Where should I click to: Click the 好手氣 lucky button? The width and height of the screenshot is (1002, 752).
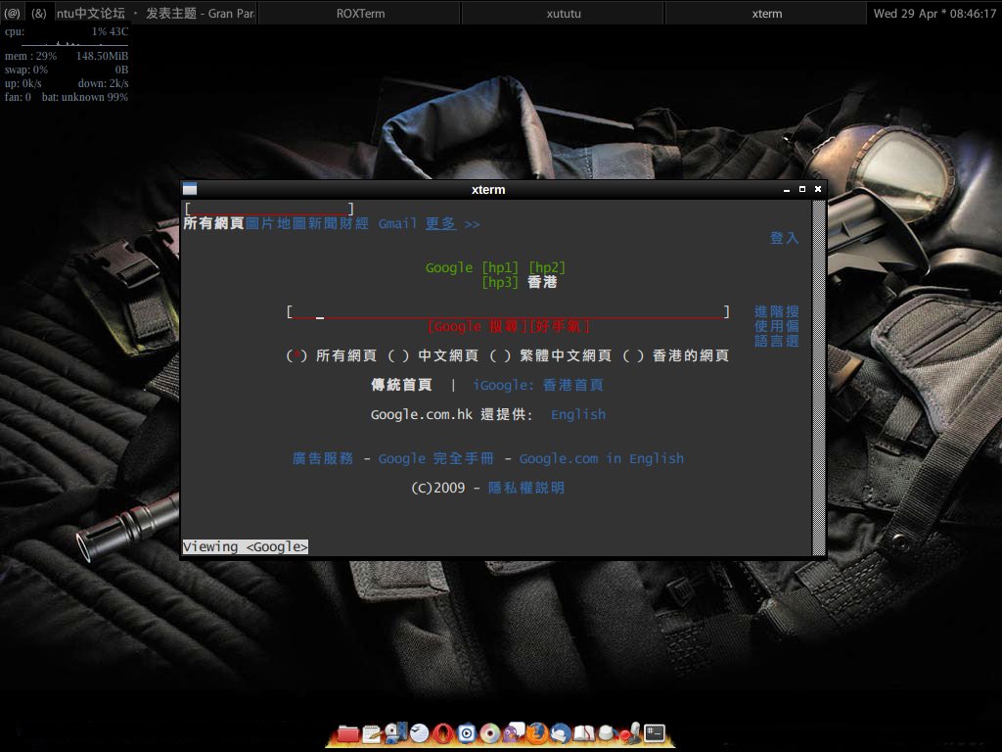point(560,327)
